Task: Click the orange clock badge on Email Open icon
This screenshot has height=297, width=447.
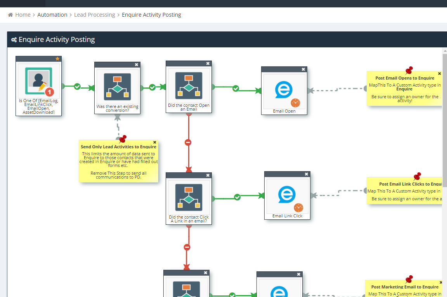Action: pos(295,102)
